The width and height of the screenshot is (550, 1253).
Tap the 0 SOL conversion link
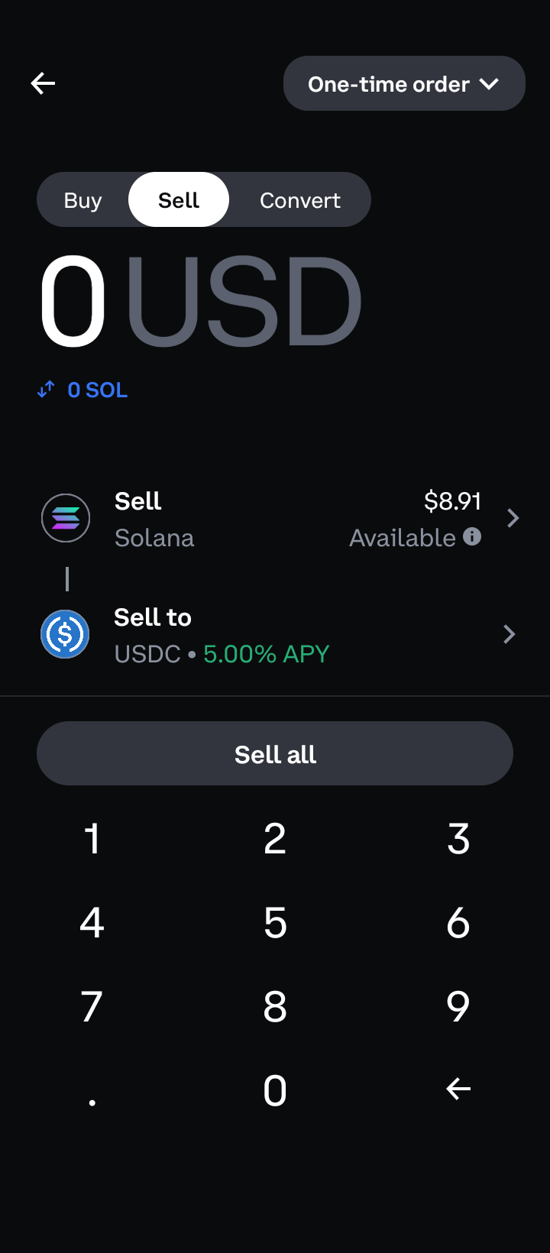click(98, 390)
